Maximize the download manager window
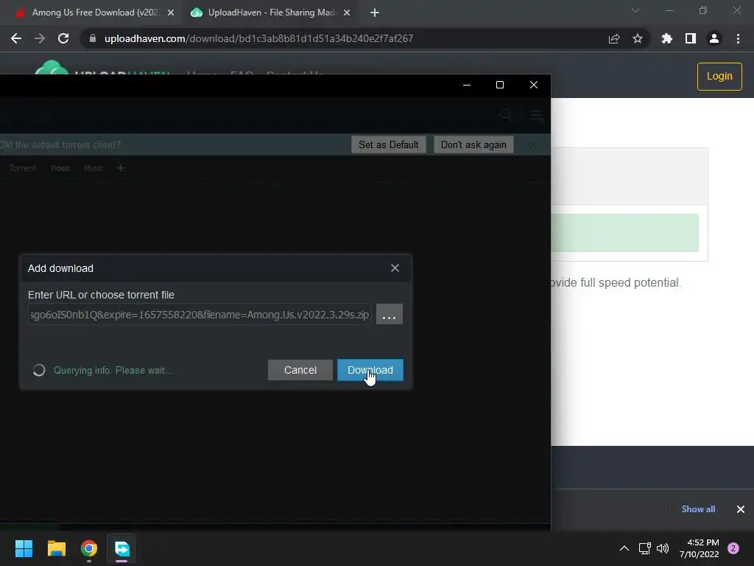The height and width of the screenshot is (566, 754). coord(500,85)
